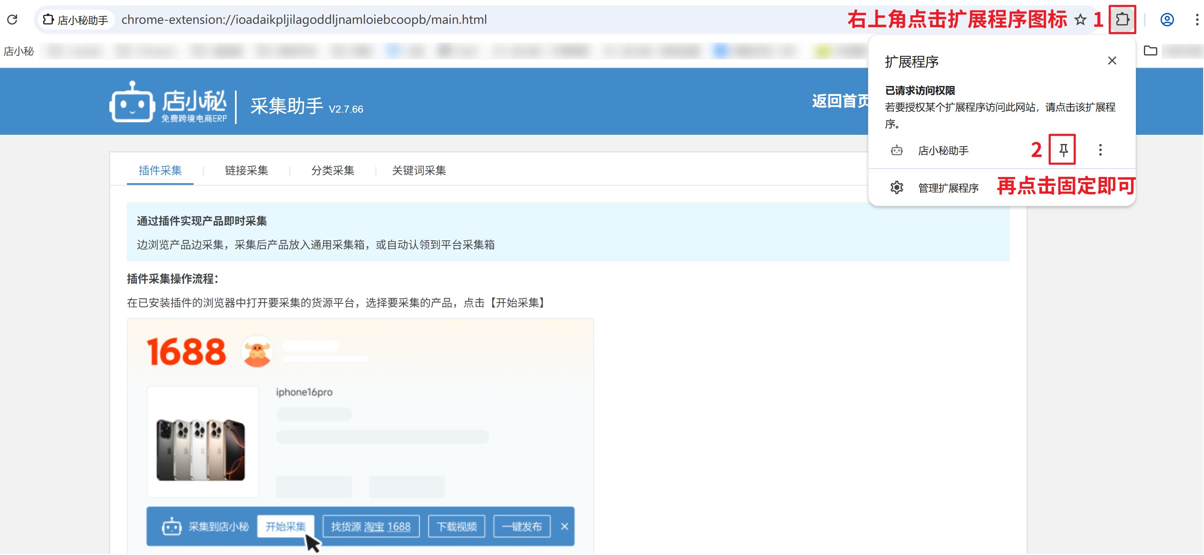Image resolution: width=1204 pixels, height=555 pixels.
Task: Click the bookmarks folder icon
Action: click(x=1150, y=50)
